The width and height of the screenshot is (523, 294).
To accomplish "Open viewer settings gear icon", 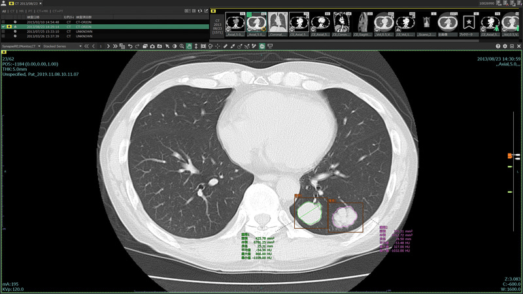I will (505, 46).
